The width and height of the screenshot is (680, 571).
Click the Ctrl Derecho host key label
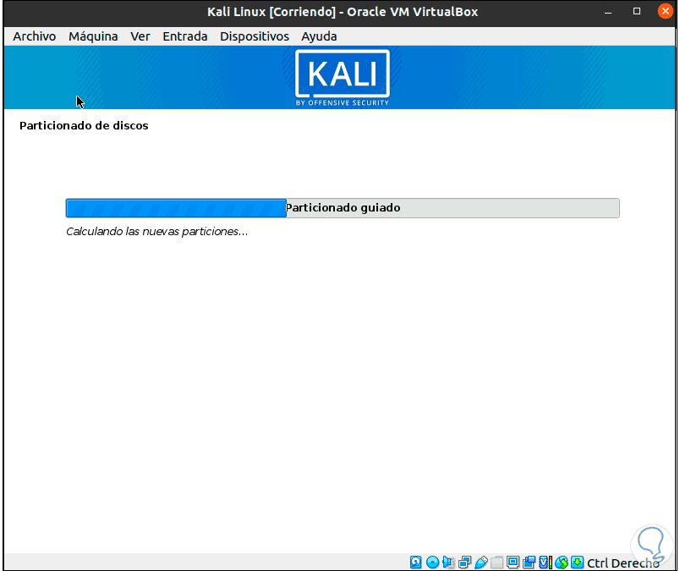623,563
